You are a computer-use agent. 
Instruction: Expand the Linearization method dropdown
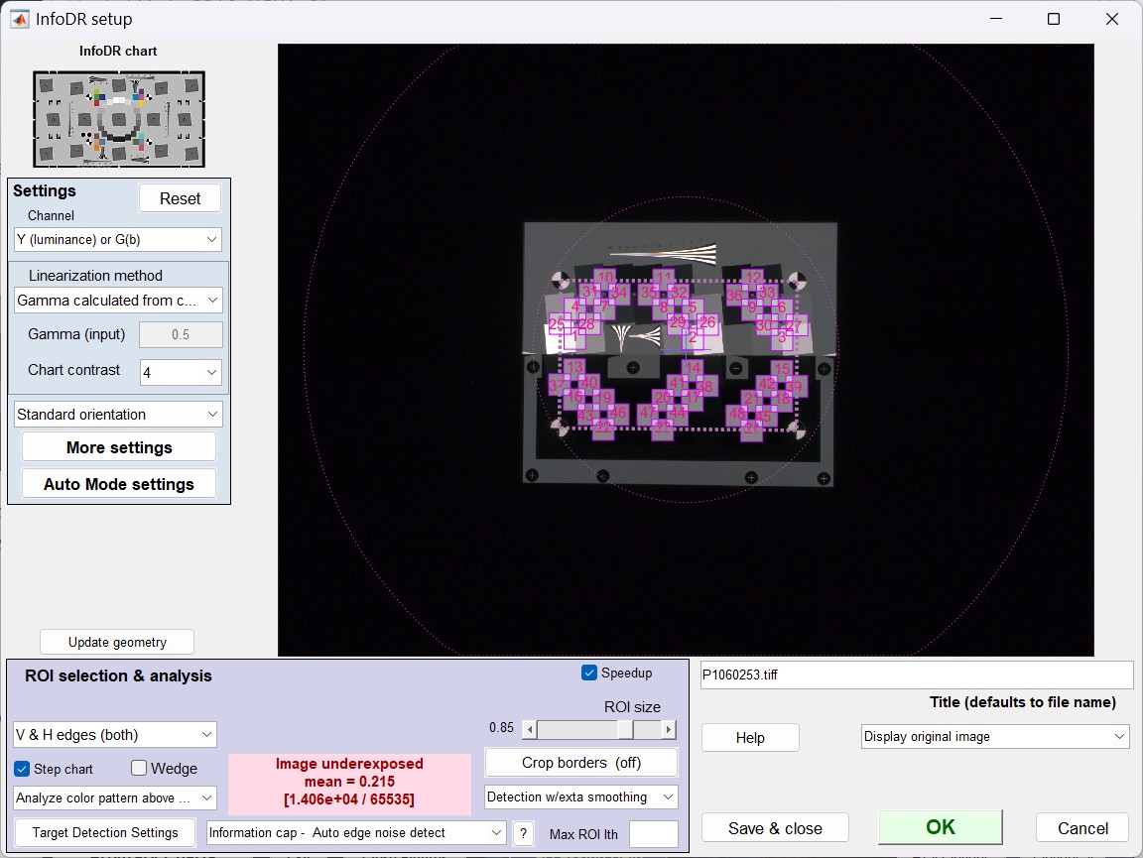coord(118,300)
